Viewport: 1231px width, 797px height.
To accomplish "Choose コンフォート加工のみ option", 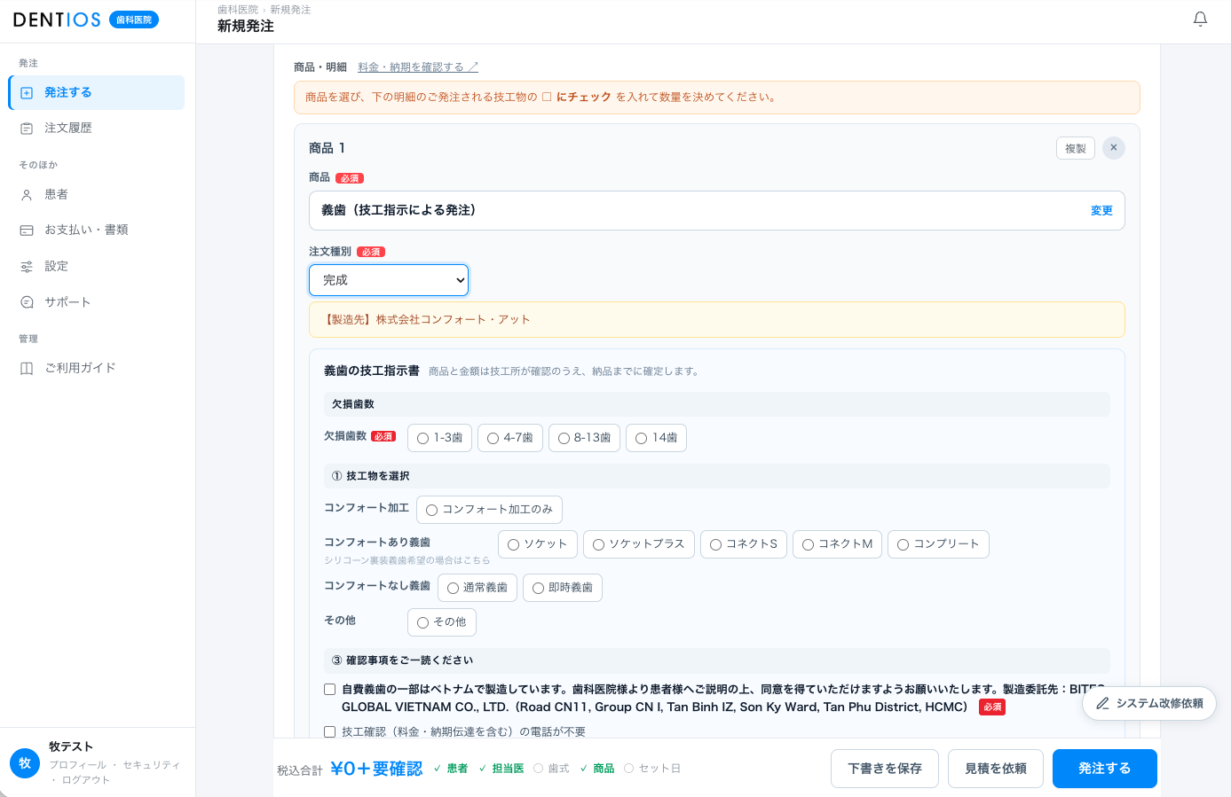I will pos(489,510).
